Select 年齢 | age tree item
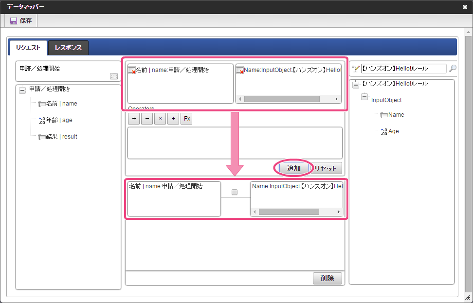This screenshot has width=473, height=303. (59, 120)
